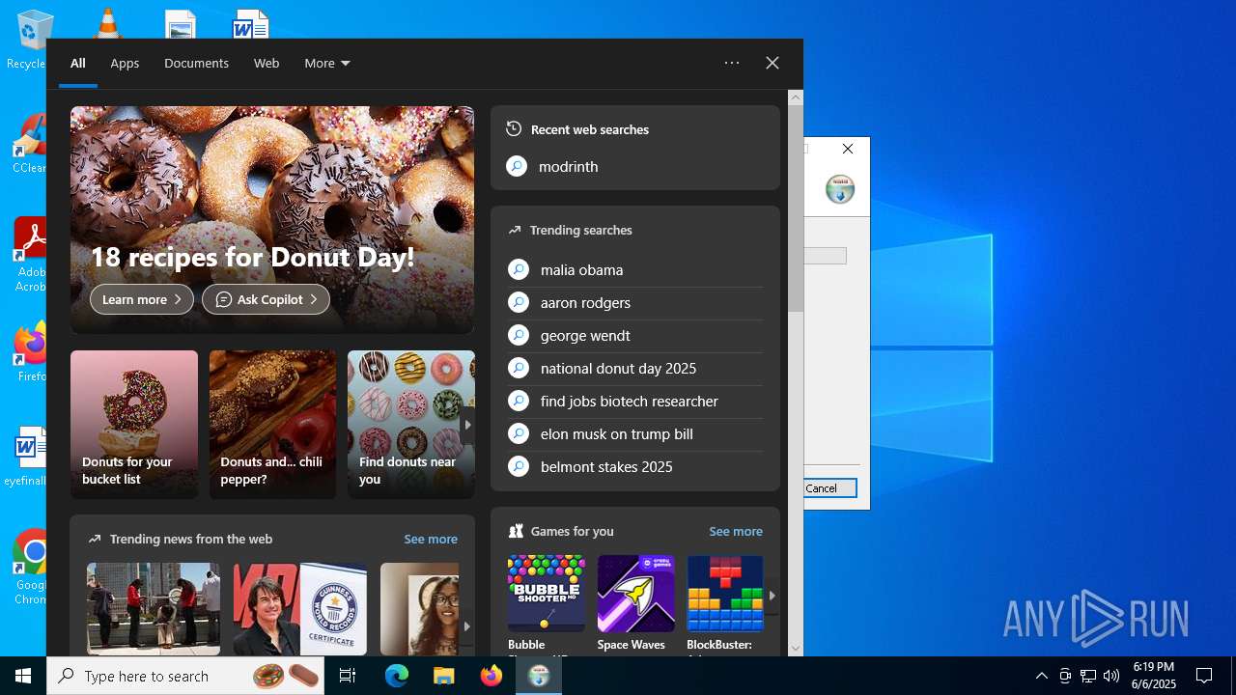Click the 18 recipes for Donut Day headline
Screen dimensions: 1236x695
click(252, 257)
